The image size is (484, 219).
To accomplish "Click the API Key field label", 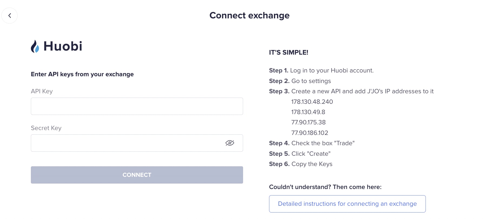I will [42, 91].
